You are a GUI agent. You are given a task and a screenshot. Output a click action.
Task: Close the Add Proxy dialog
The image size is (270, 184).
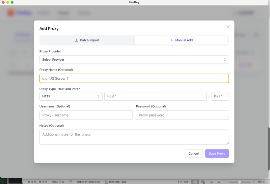click(x=228, y=27)
